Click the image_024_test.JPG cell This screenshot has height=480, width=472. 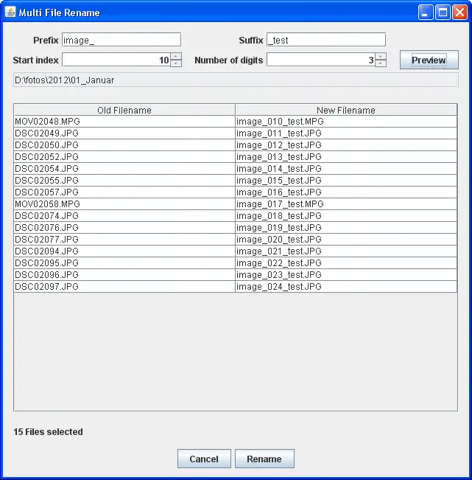tap(346, 287)
